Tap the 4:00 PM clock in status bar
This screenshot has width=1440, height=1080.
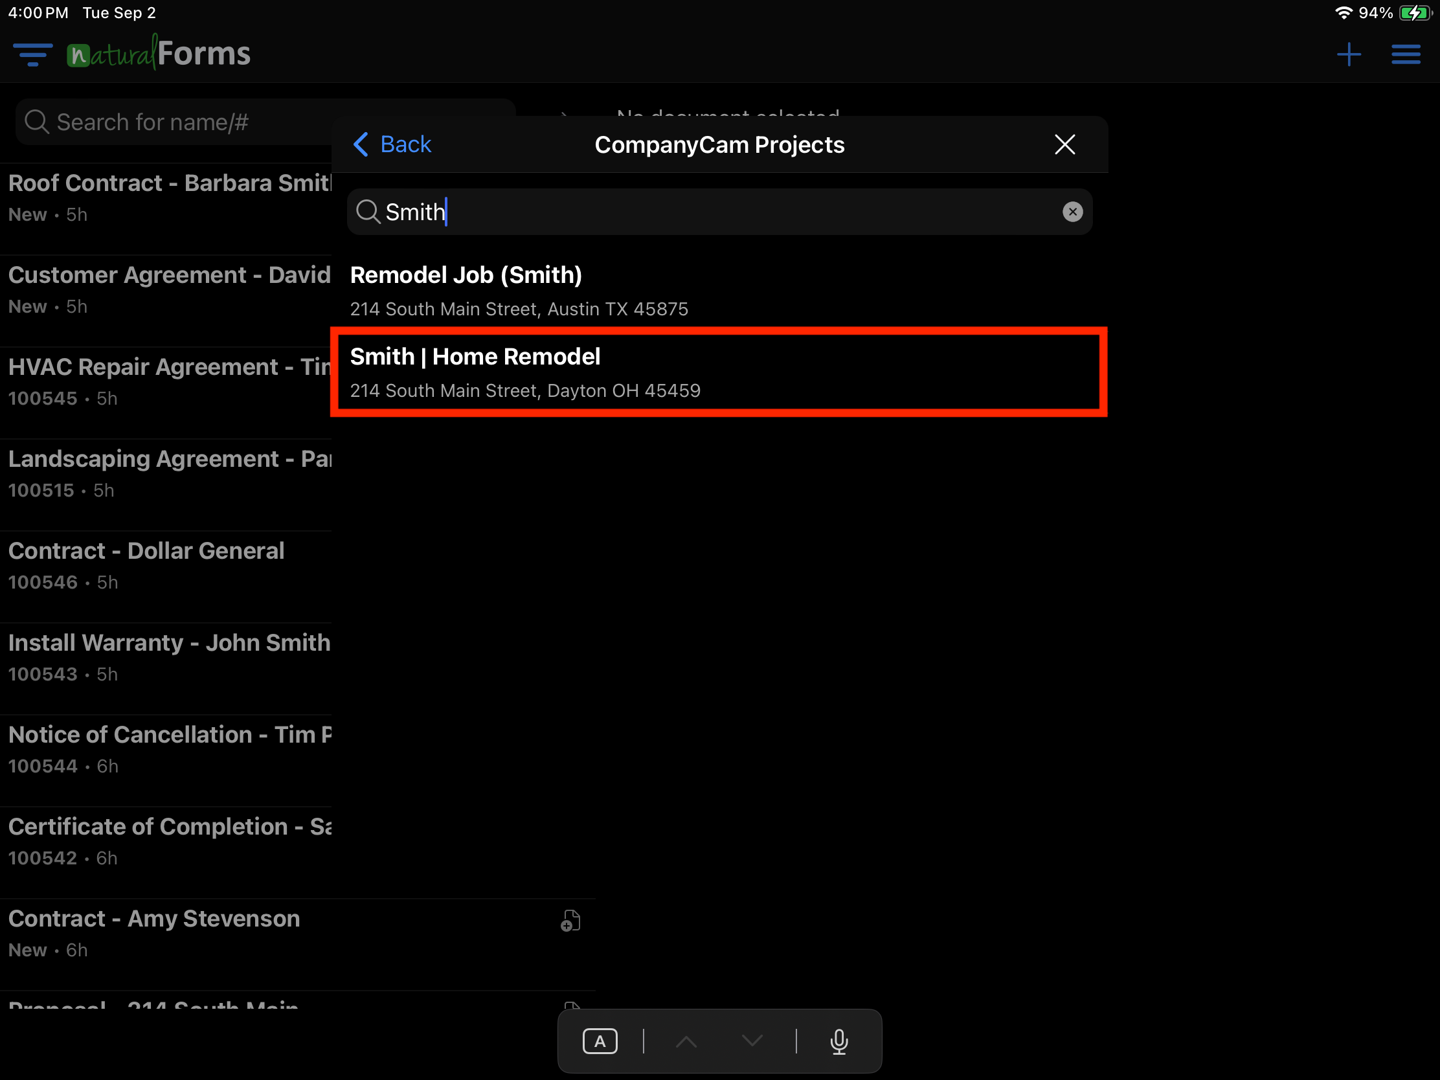(38, 13)
